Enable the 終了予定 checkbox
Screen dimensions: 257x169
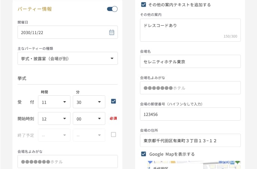pyautogui.click(x=113, y=134)
